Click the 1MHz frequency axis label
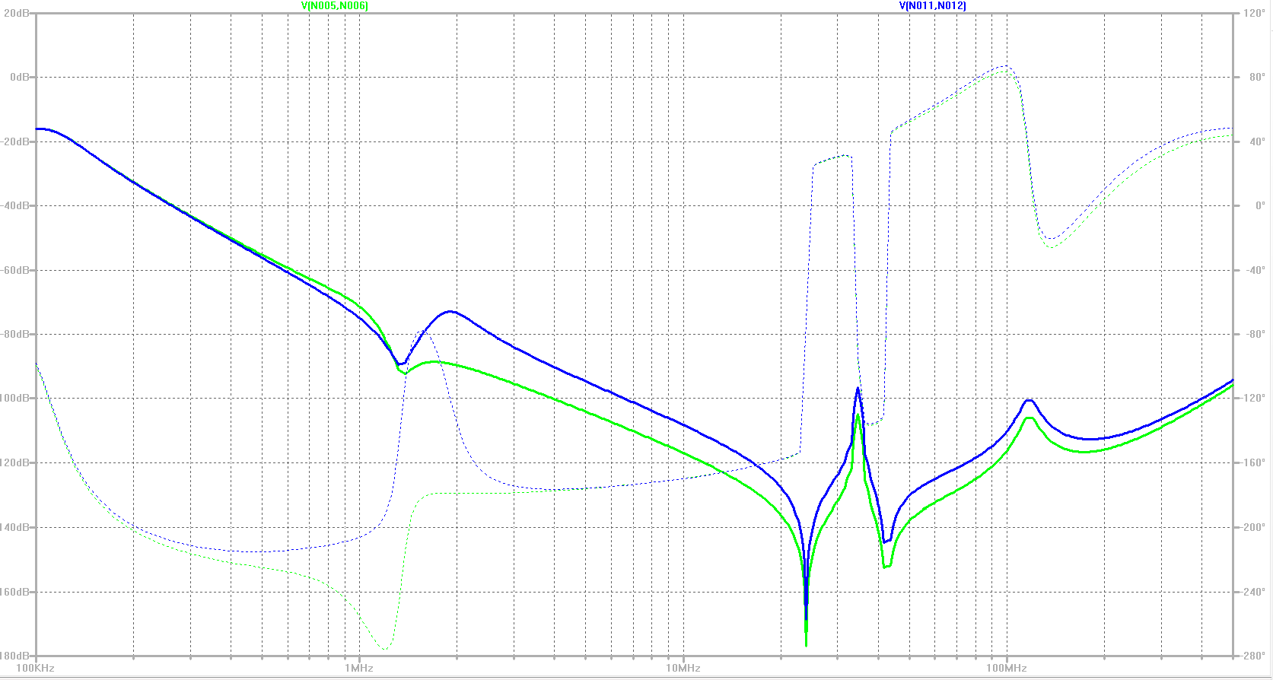This screenshot has width=1273, height=680. (x=359, y=669)
